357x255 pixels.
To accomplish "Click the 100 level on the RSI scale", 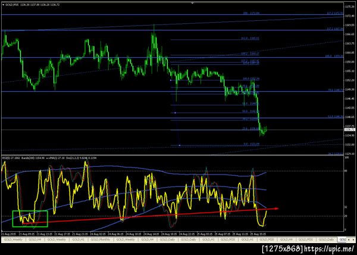I will click(x=346, y=158).
